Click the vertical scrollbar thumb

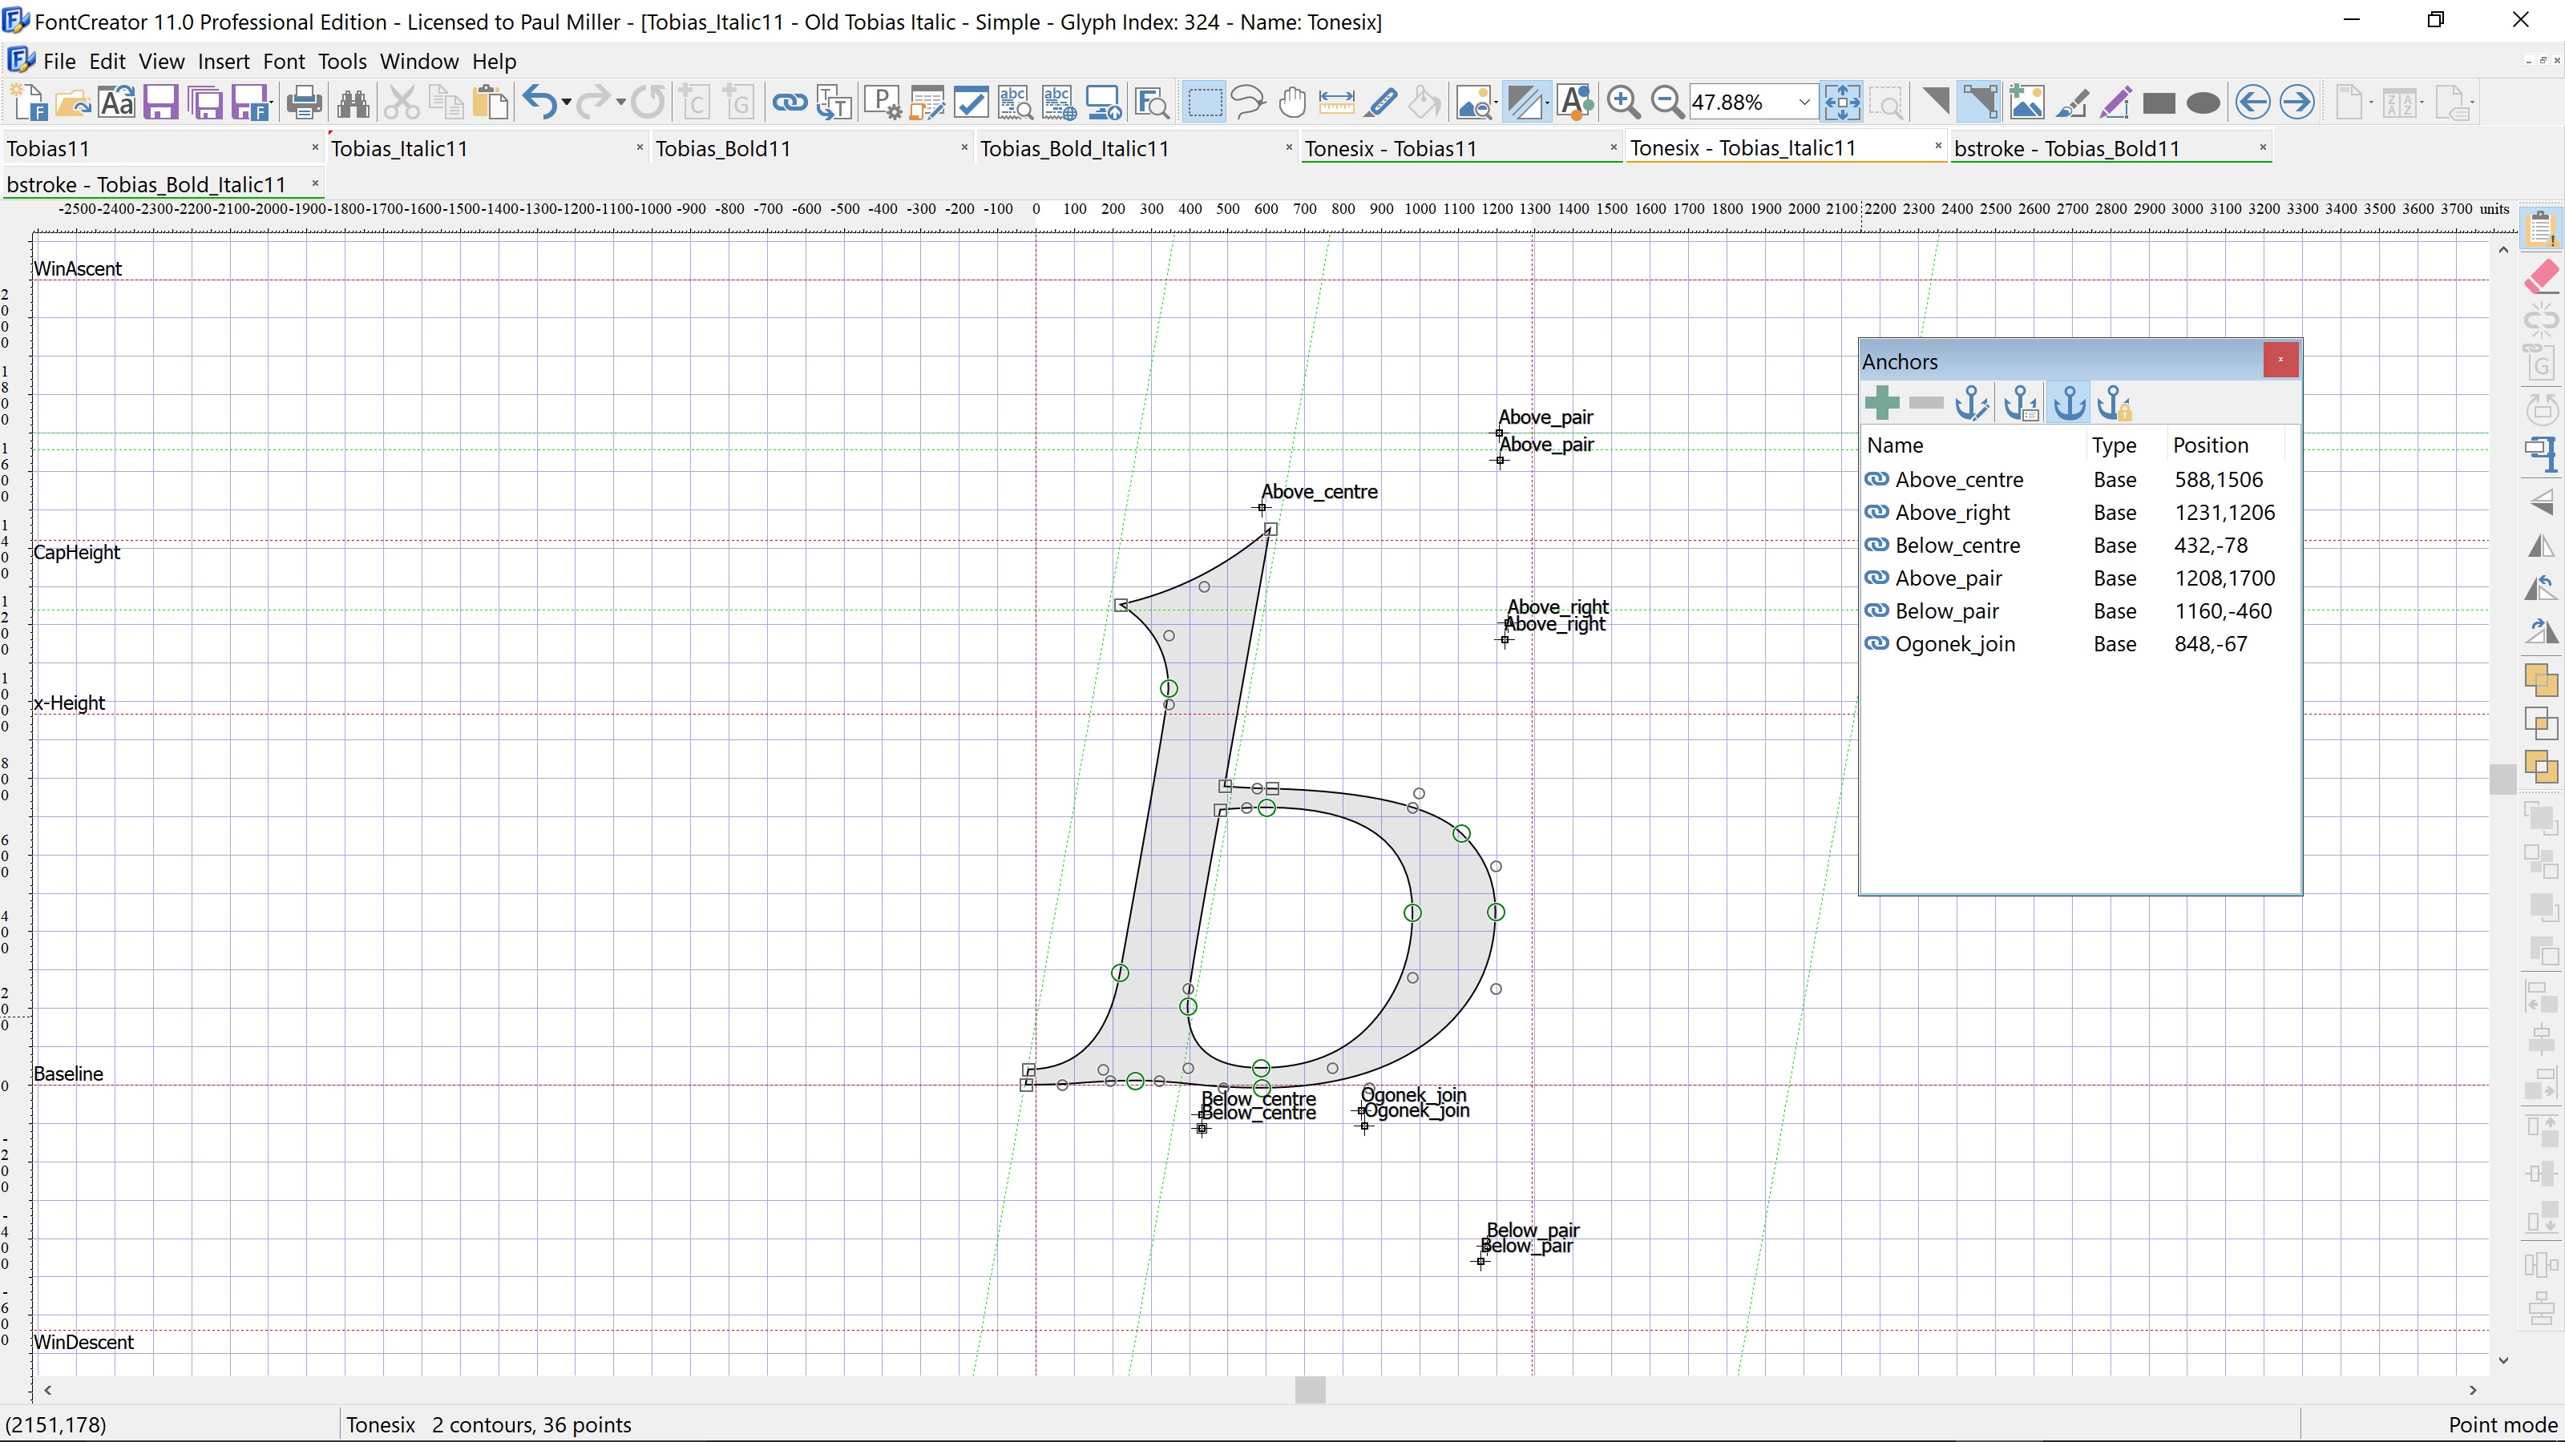(x=2503, y=778)
